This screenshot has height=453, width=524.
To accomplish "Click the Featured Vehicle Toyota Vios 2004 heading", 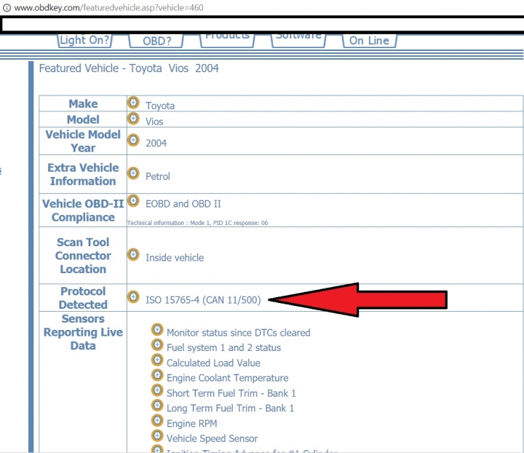I will click(x=129, y=68).
